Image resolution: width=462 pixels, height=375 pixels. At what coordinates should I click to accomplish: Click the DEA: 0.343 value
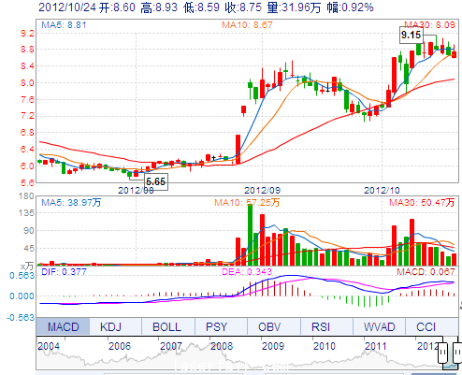[x=247, y=272]
